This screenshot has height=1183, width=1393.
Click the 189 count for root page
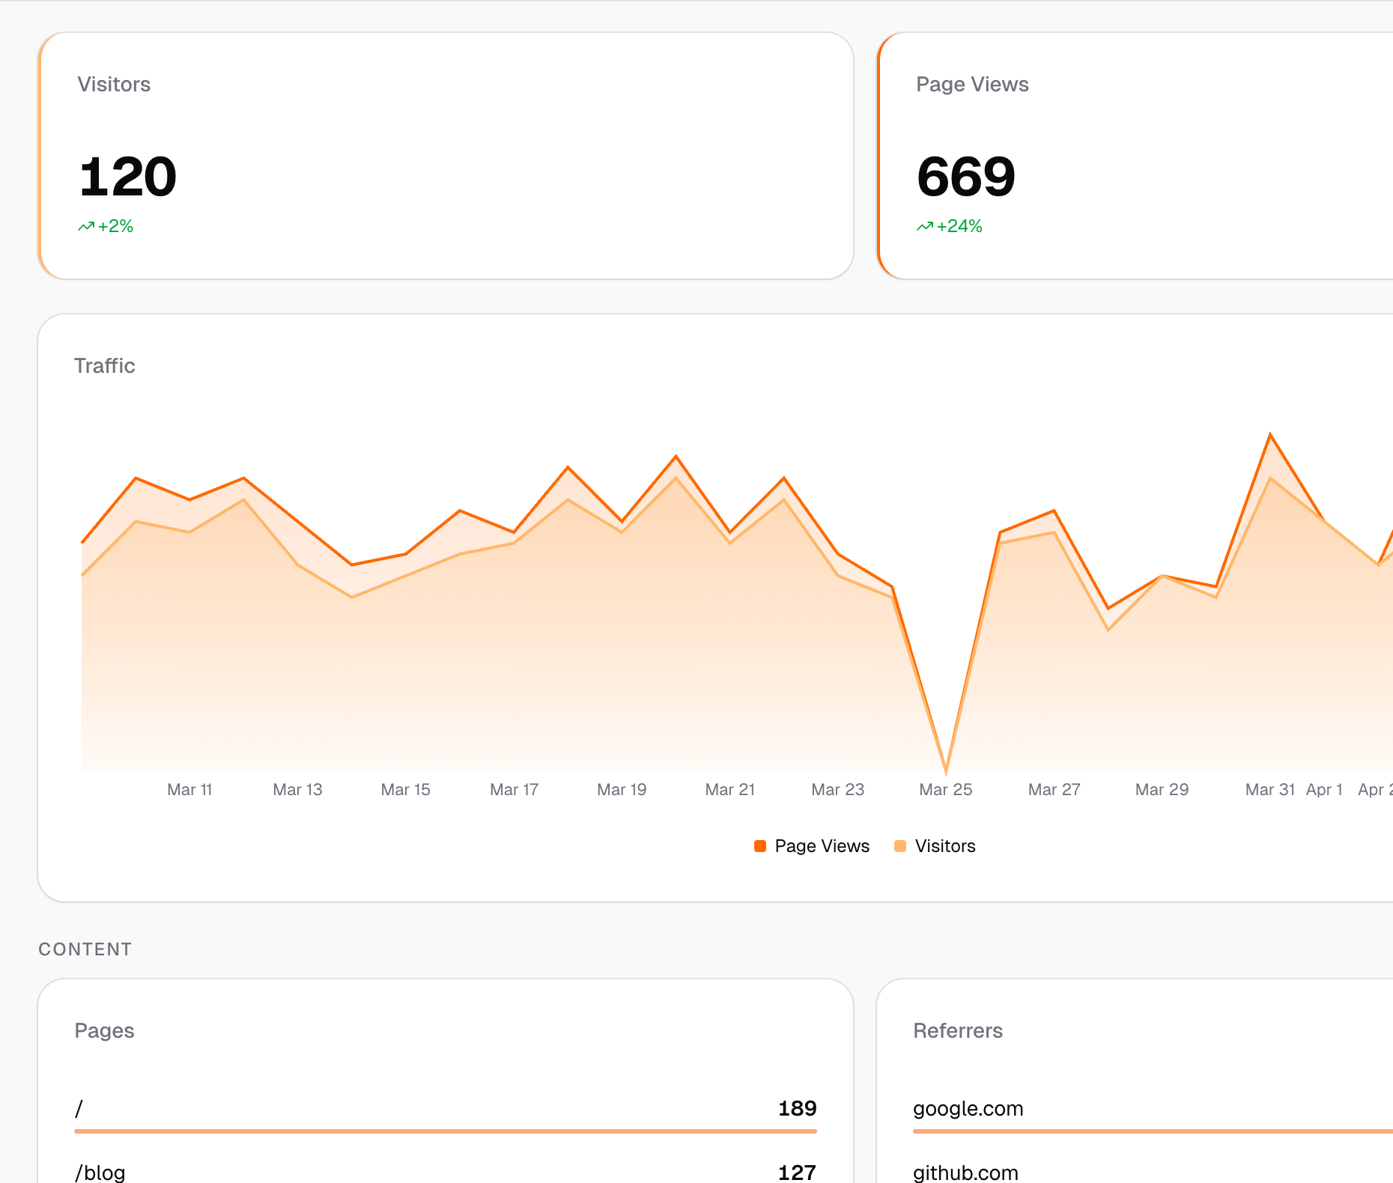pyautogui.click(x=797, y=1109)
